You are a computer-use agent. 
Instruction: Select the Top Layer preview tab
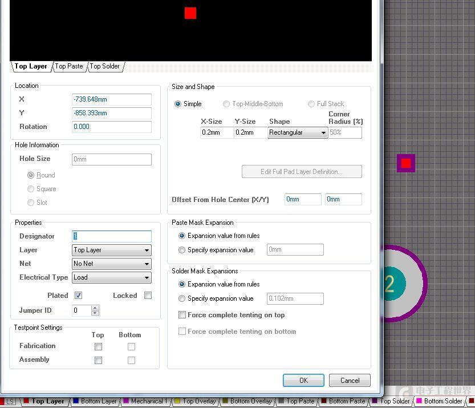(31, 66)
